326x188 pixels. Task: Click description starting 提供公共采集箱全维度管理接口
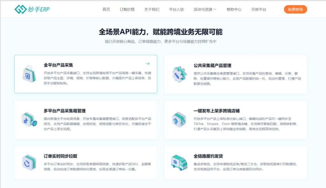click(x=247, y=78)
